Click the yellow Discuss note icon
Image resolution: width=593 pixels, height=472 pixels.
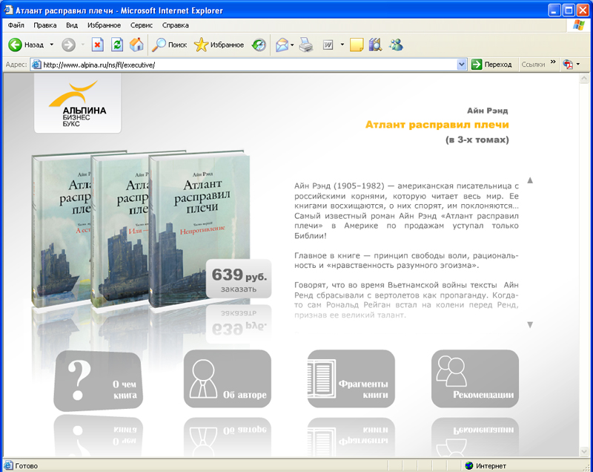[357, 45]
